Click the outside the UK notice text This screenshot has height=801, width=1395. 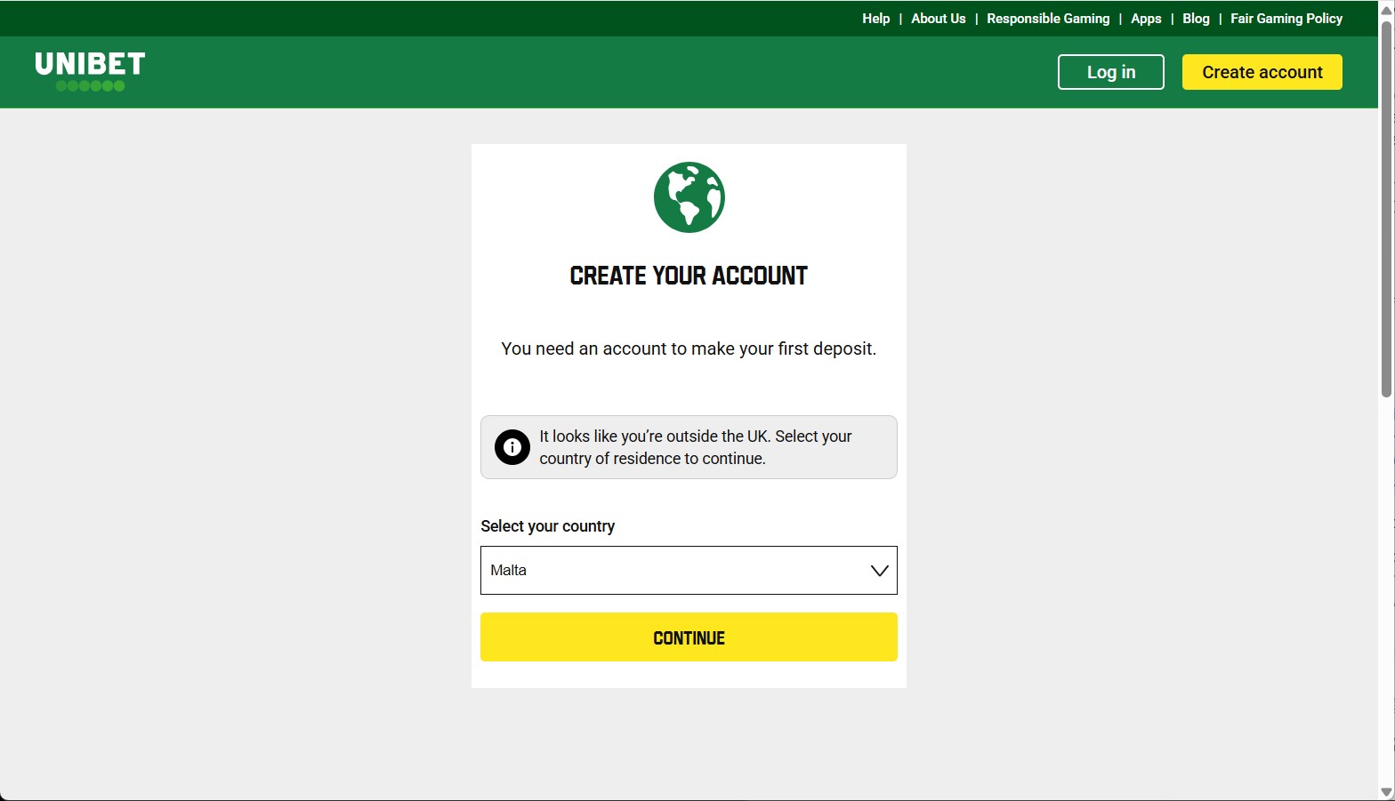[x=696, y=447]
